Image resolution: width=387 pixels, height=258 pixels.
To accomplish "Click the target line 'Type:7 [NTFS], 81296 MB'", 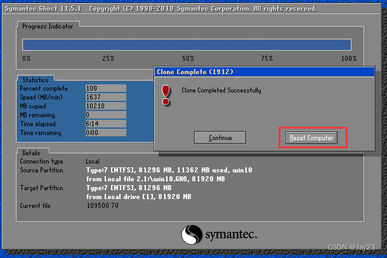I will (x=129, y=188).
